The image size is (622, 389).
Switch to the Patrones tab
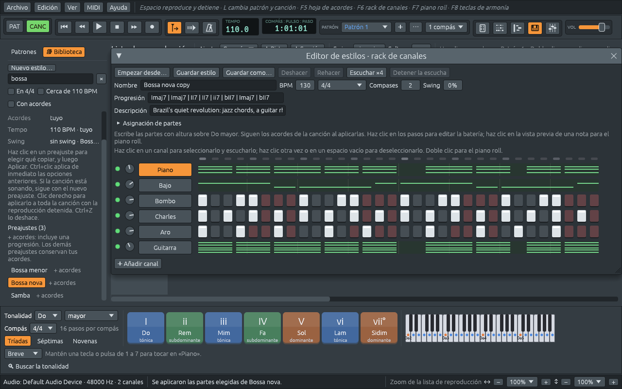point(24,52)
